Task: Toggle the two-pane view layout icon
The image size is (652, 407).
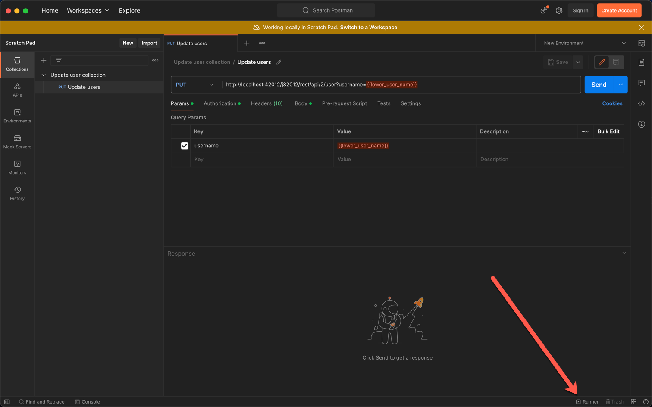Action: tap(634, 402)
